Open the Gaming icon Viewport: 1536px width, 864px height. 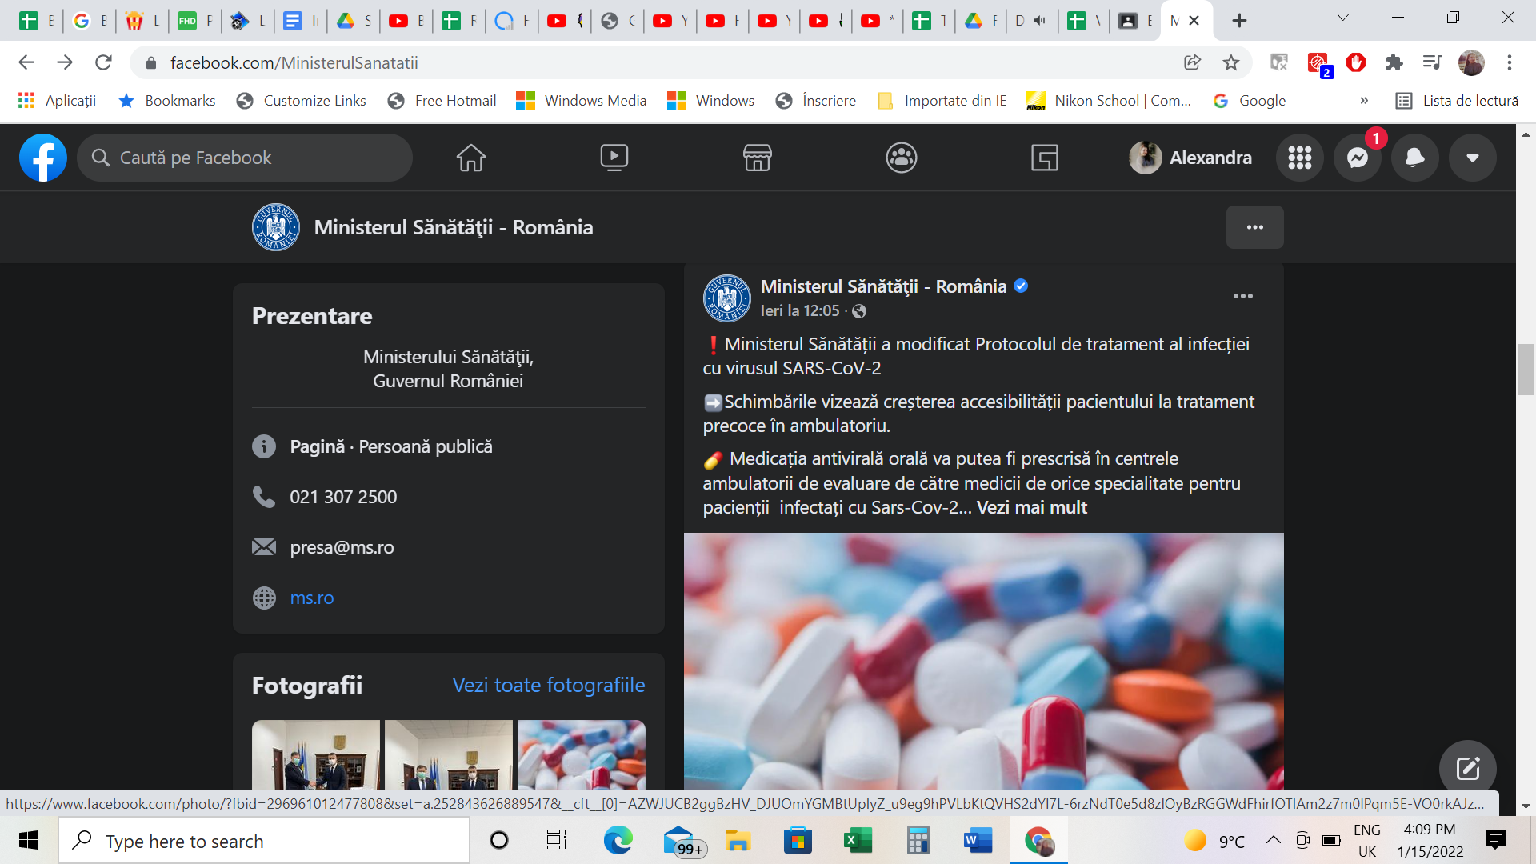point(1045,158)
